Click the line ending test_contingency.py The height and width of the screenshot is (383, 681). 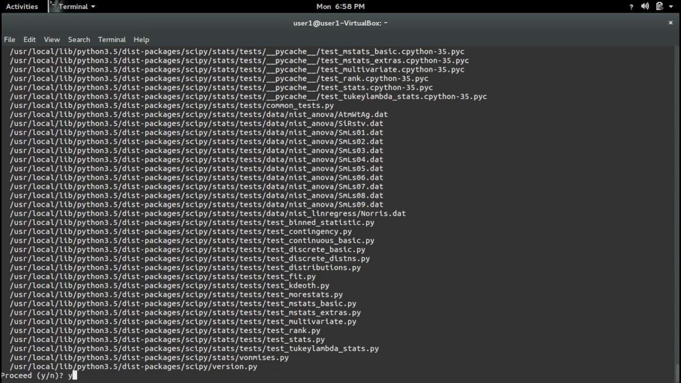181,232
